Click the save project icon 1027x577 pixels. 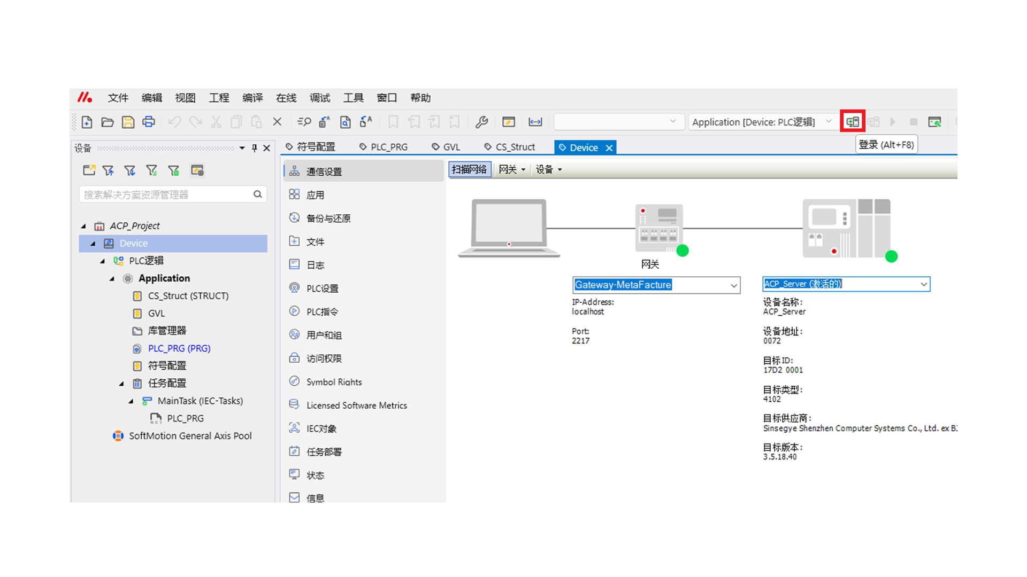point(128,122)
